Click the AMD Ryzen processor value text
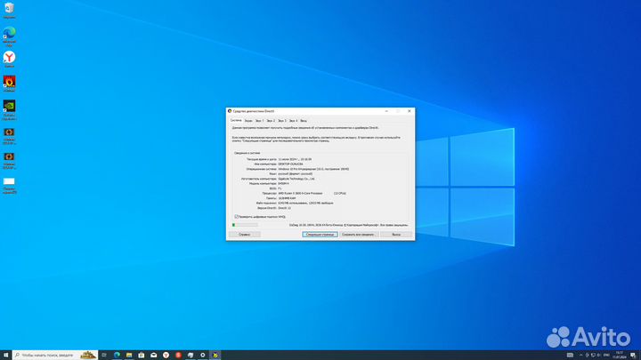This screenshot has height=360, width=641. click(300, 193)
